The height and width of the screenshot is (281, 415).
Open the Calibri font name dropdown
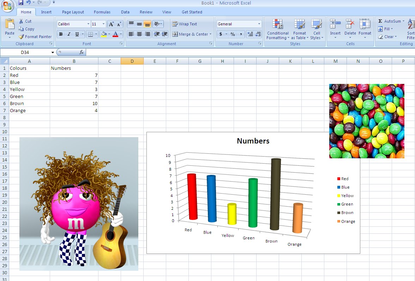tap(88, 24)
